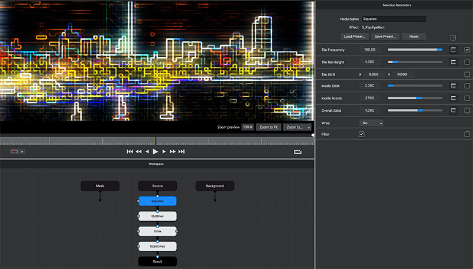Uncheck the Tile Frequency checkbox
Image resolution: width=473 pixels, height=269 pixels.
pos(467,50)
